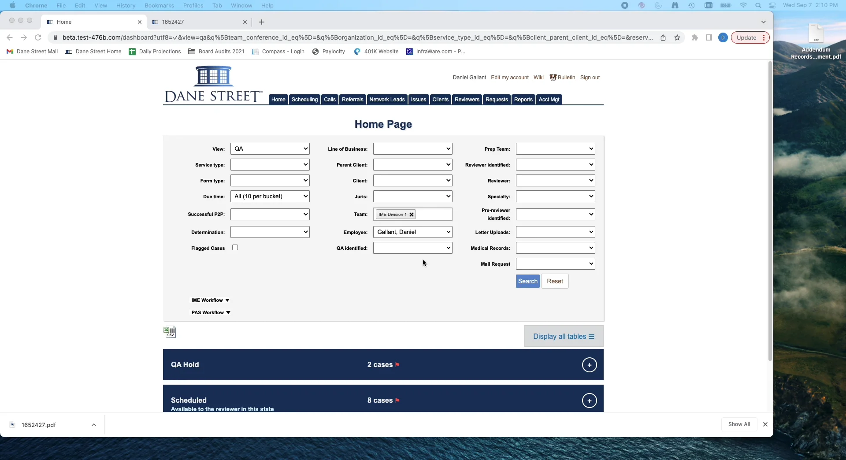
Task: Click Display all tables button
Action: [x=564, y=337]
